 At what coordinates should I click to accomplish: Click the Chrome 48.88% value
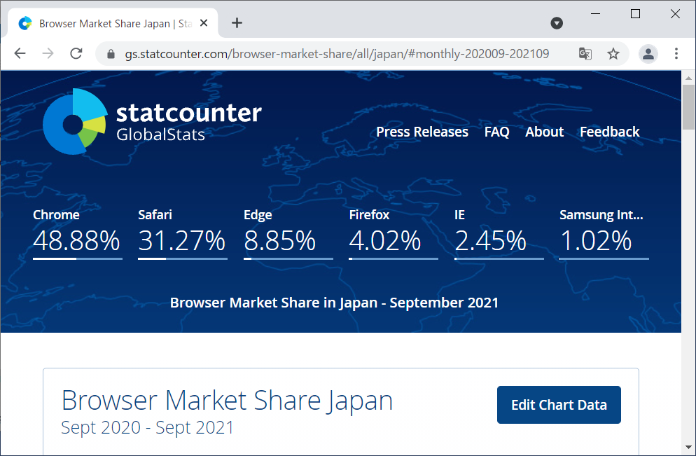click(76, 241)
